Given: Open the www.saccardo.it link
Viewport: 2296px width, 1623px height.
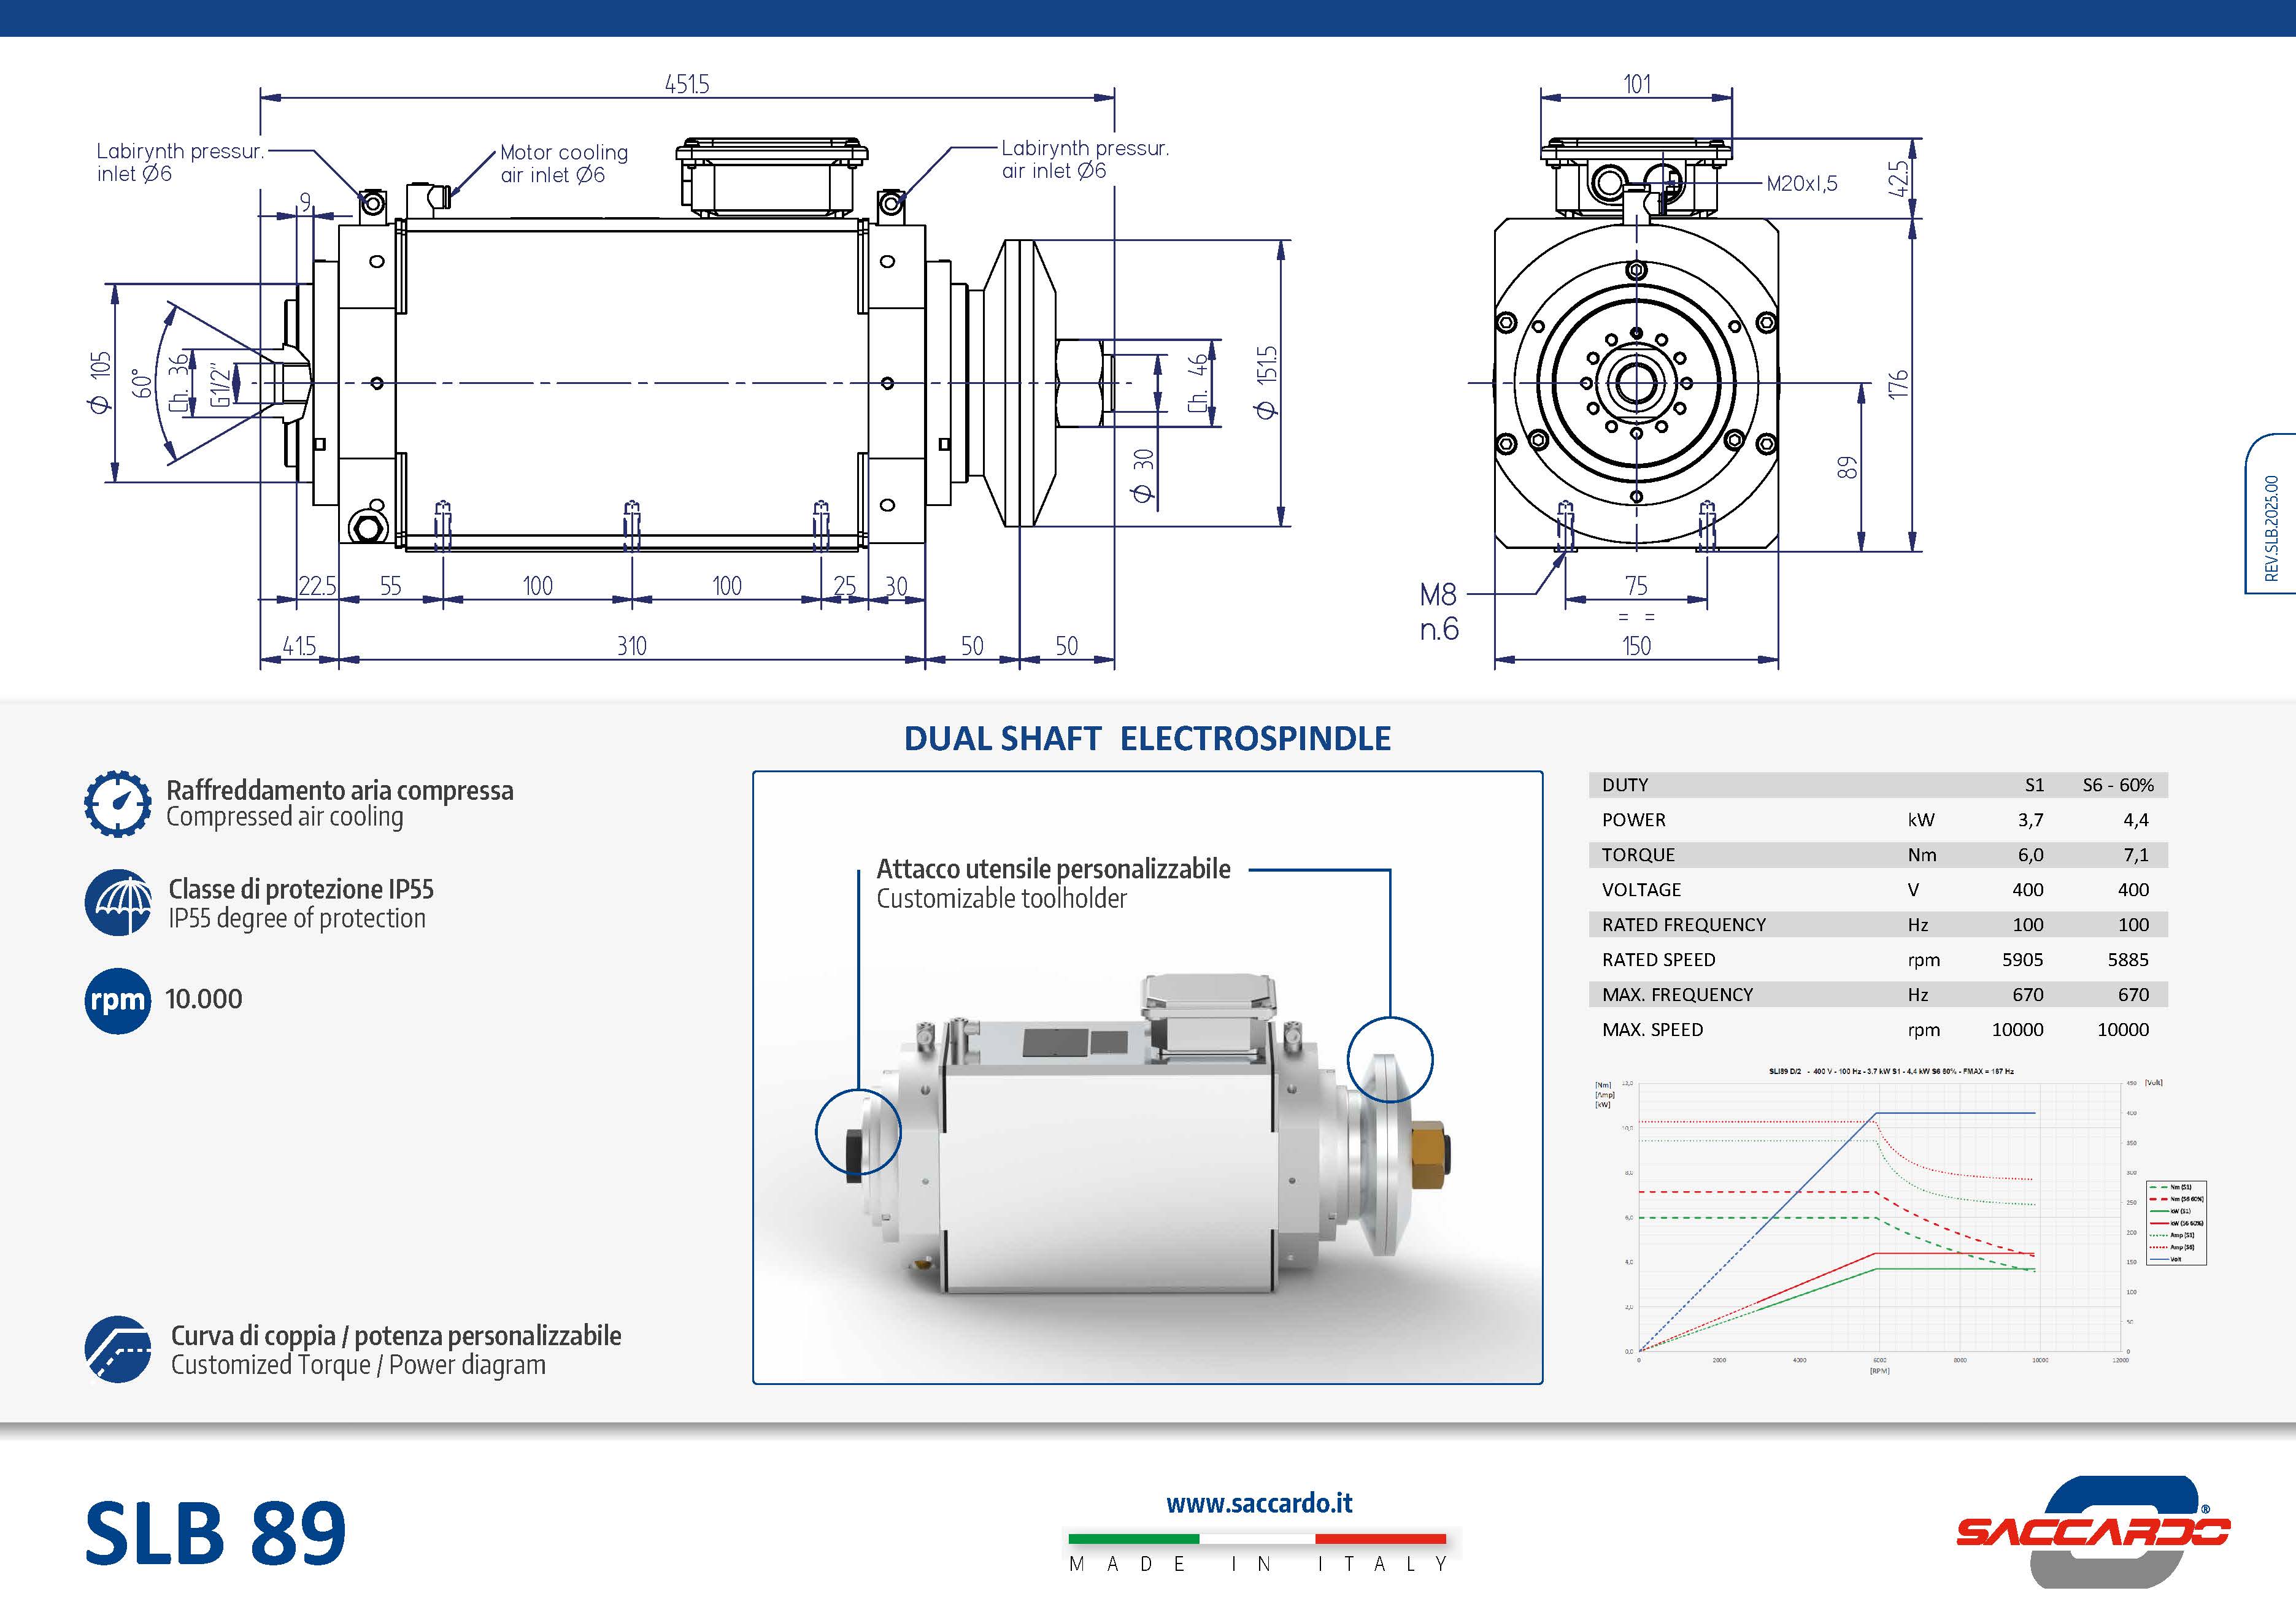Looking at the screenshot, I should pyautogui.click(x=1259, y=1503).
